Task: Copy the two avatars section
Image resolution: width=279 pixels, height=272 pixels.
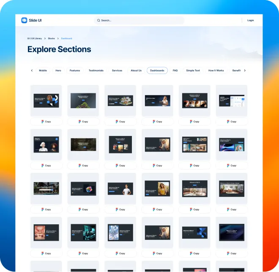Action: click(46, 166)
